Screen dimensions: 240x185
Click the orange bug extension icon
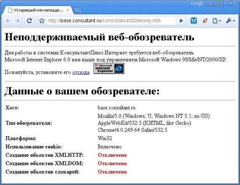click(x=205, y=21)
